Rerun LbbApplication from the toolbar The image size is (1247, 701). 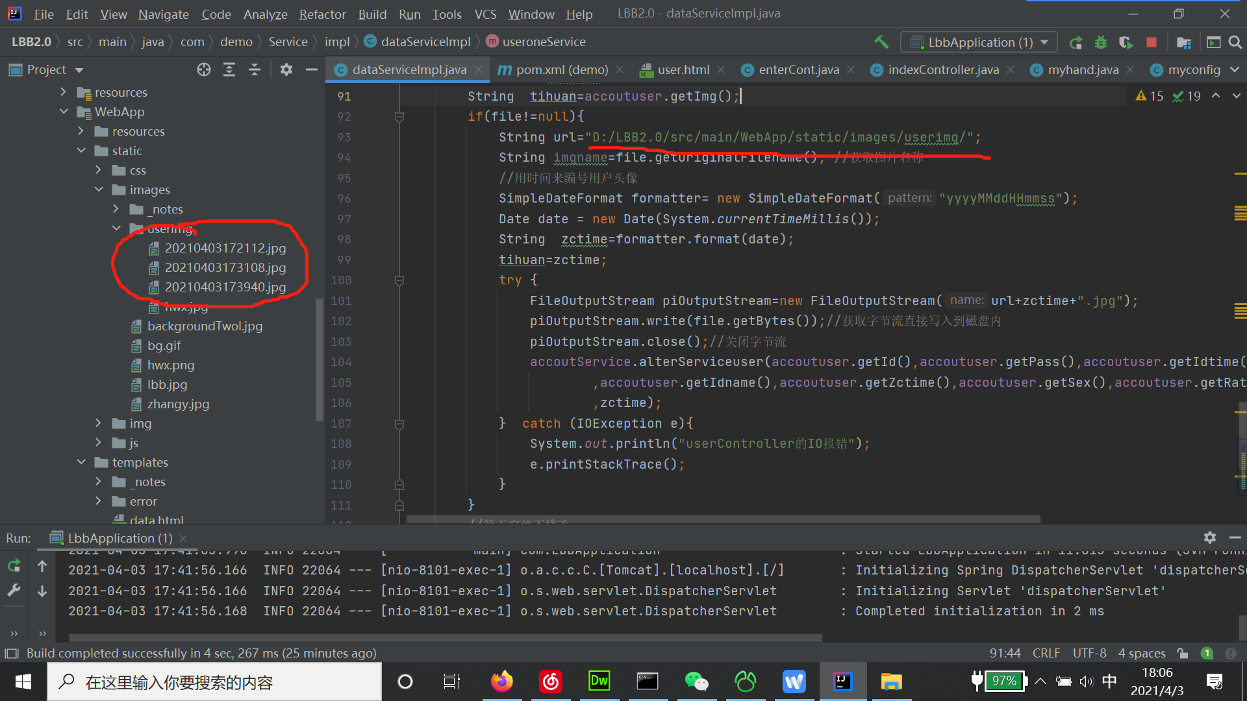1076,42
